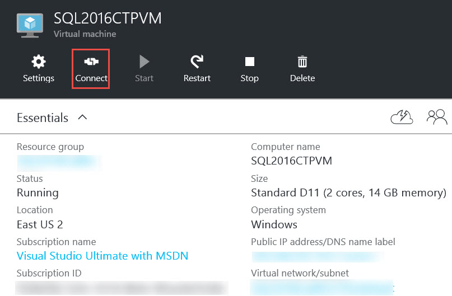
Task: Select the Running status value
Action: coord(38,192)
